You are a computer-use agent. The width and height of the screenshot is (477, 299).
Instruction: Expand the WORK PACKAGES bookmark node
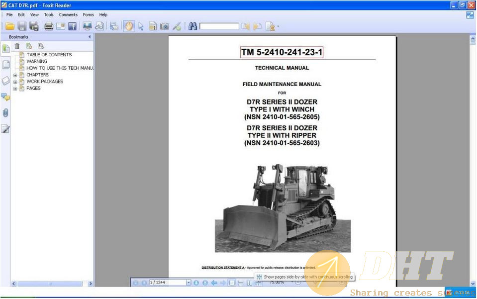pos(15,82)
